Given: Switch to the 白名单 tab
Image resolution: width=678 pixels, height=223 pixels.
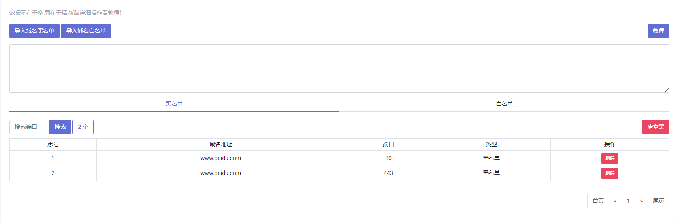Looking at the screenshot, I should pos(504,104).
